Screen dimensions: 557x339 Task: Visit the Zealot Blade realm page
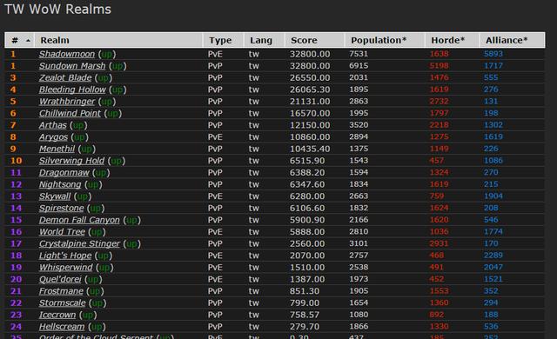tap(65, 77)
